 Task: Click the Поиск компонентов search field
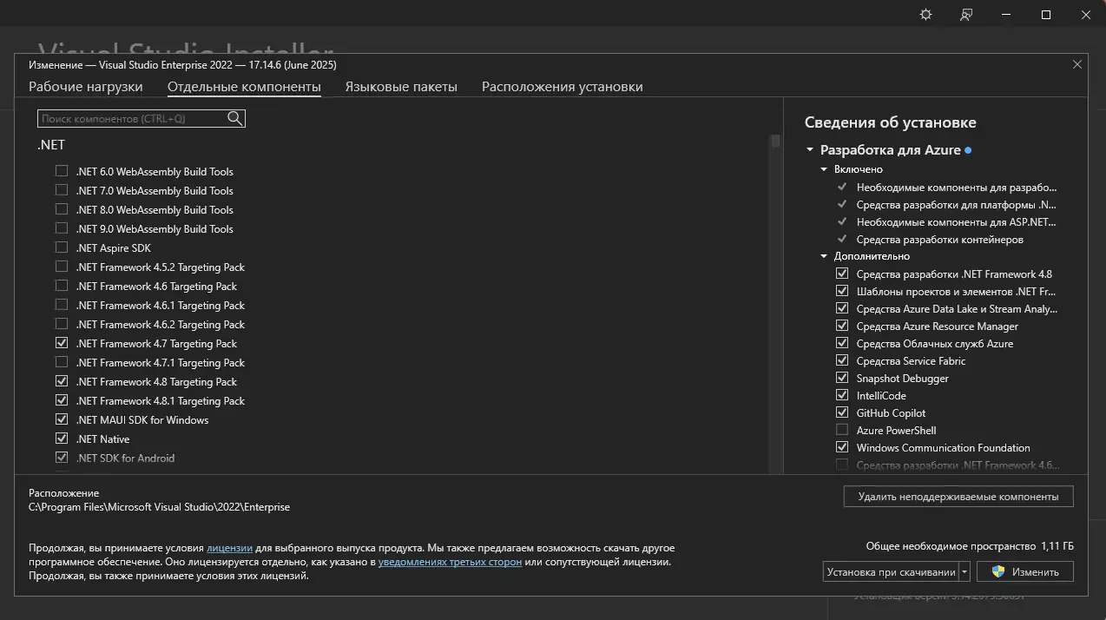tap(130, 118)
